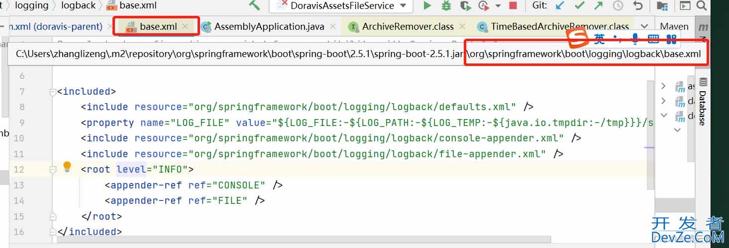Expand the second Maven module tree node
The height and width of the screenshot is (248, 729).
[663, 101]
